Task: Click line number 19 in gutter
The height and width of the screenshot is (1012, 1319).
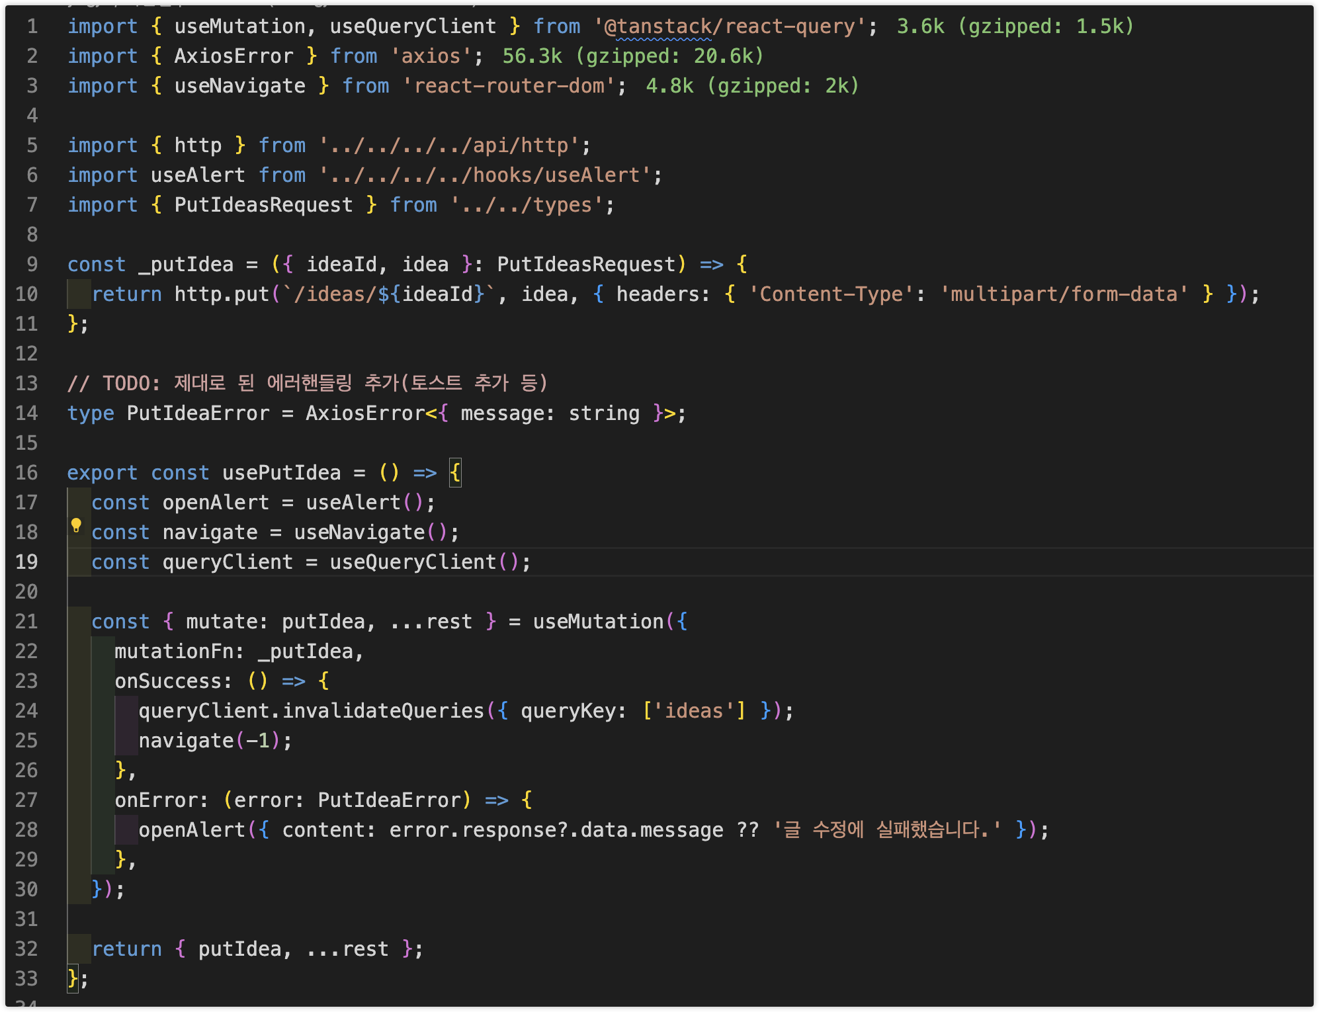Action: pyautogui.click(x=26, y=562)
